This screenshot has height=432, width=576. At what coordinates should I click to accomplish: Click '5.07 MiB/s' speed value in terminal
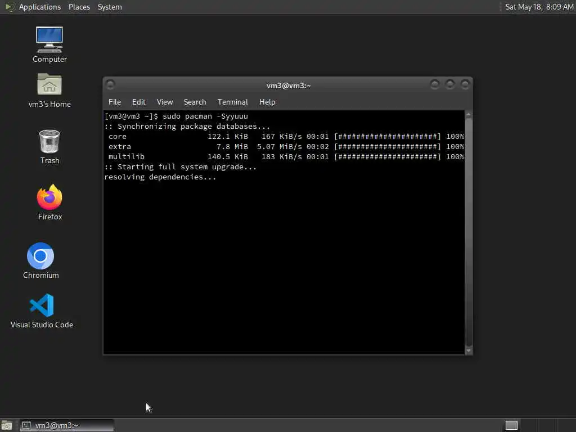[x=280, y=147]
